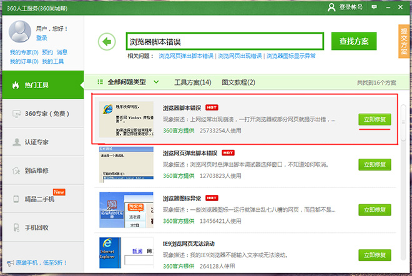
Task: Click the megaphone icon beside 原装手机 promotion
Action: coord(10,263)
